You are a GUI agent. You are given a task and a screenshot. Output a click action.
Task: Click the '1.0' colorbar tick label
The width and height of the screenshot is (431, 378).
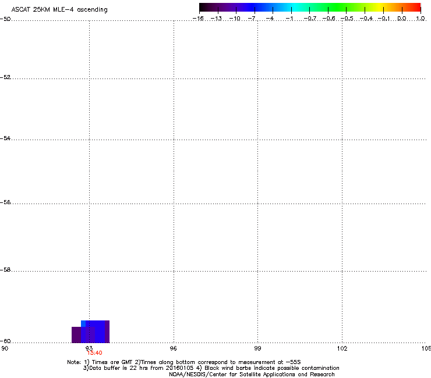pyautogui.click(x=421, y=19)
